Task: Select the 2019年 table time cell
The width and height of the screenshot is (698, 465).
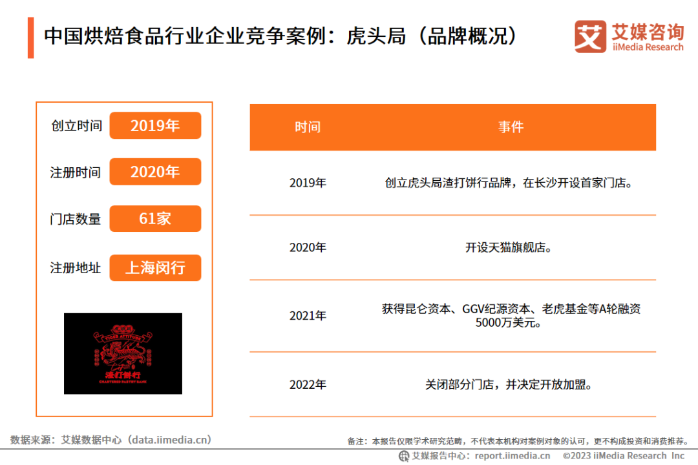Action: 308,183
